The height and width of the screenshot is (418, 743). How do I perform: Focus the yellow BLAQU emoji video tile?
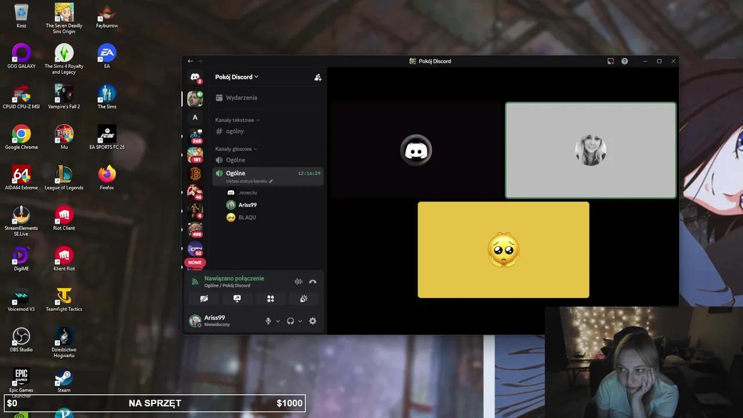pos(503,250)
